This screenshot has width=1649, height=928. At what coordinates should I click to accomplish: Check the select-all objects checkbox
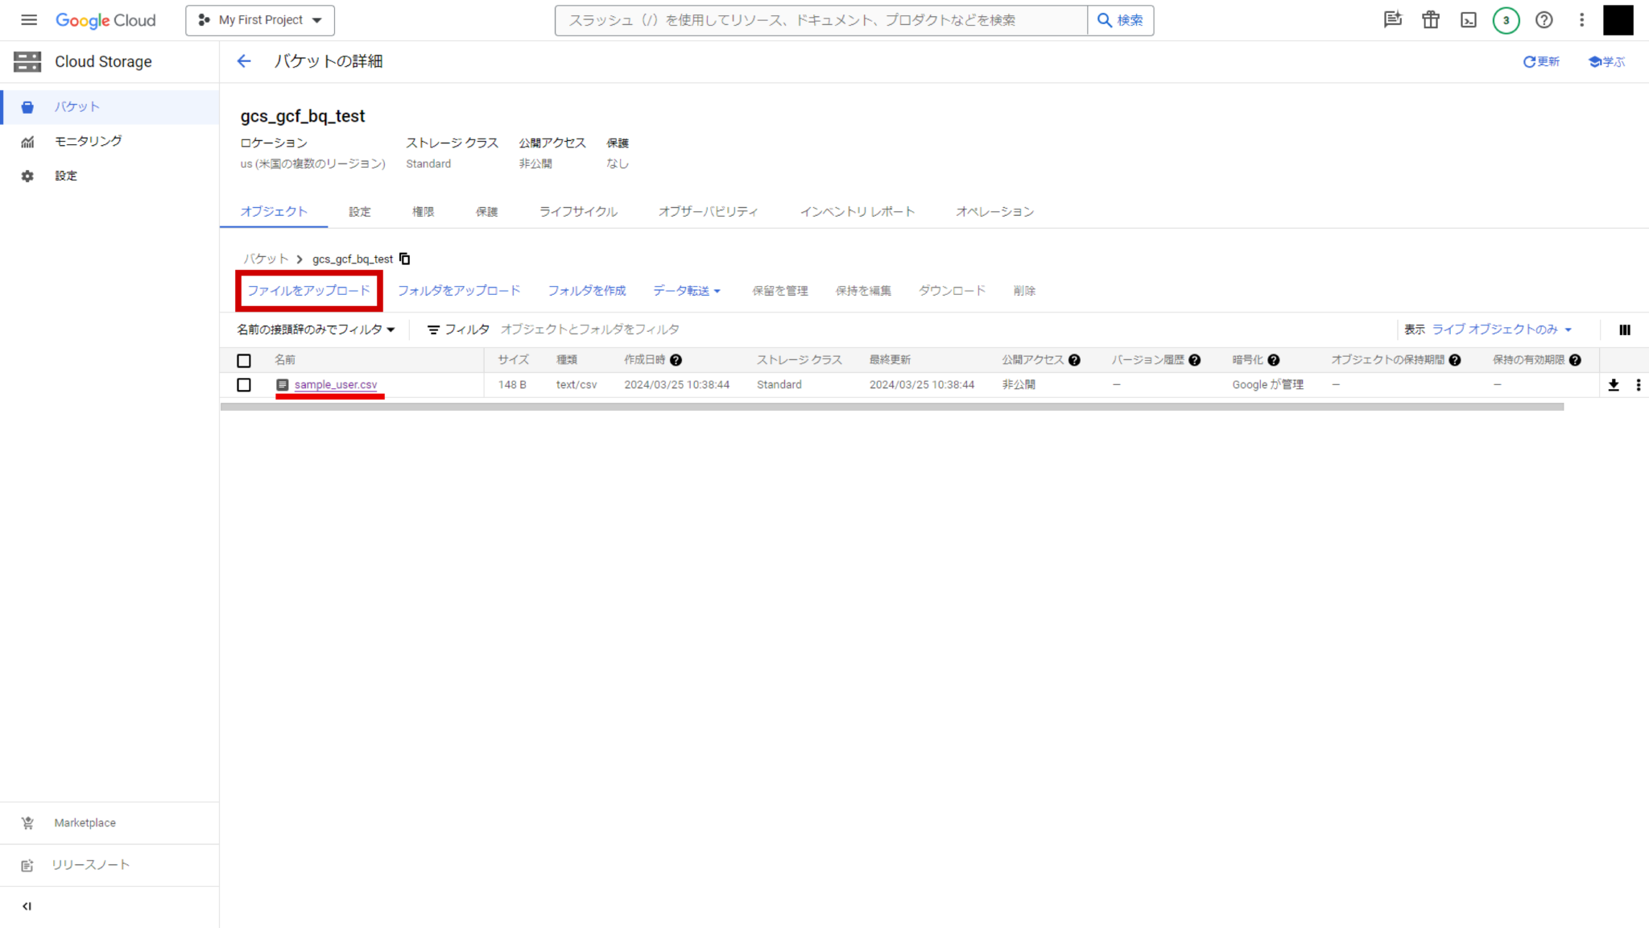pyautogui.click(x=244, y=360)
